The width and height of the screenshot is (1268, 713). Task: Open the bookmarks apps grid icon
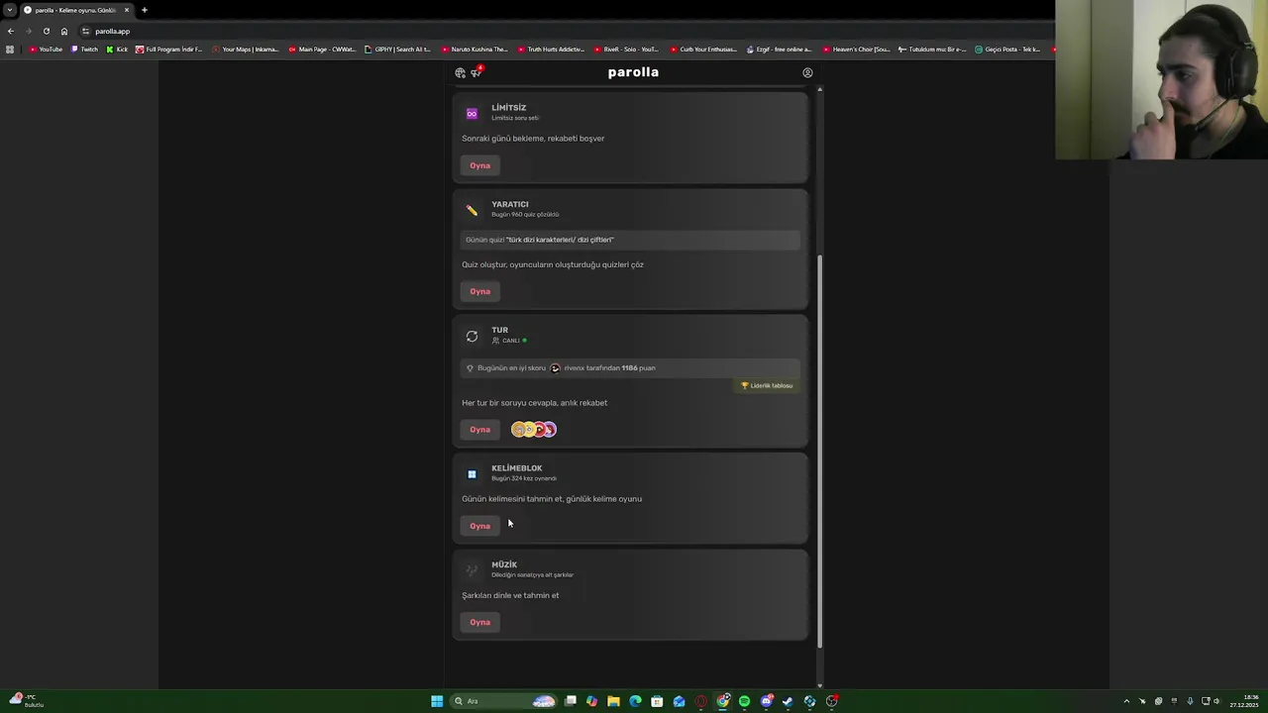pyautogui.click(x=10, y=49)
